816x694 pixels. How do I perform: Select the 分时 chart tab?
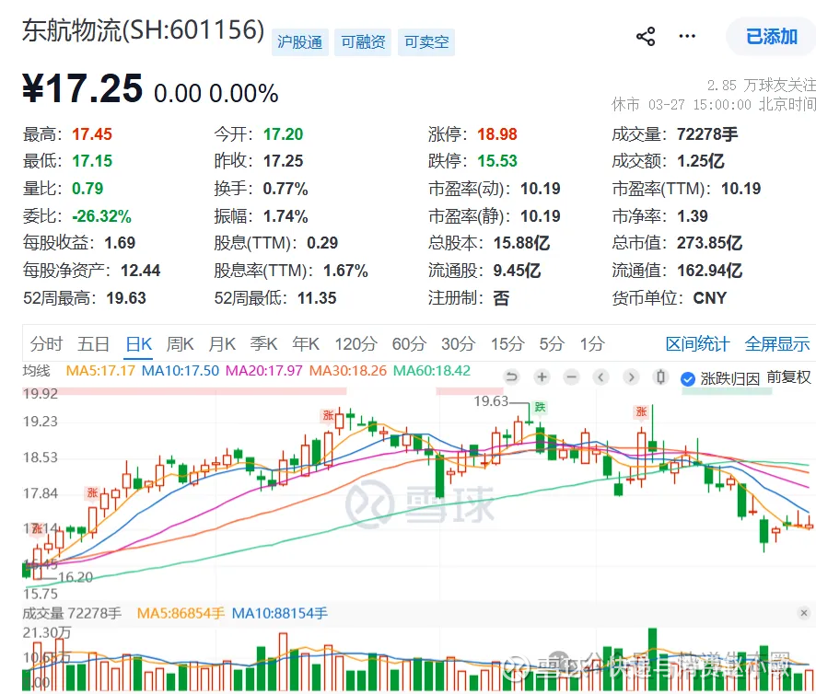coord(46,344)
